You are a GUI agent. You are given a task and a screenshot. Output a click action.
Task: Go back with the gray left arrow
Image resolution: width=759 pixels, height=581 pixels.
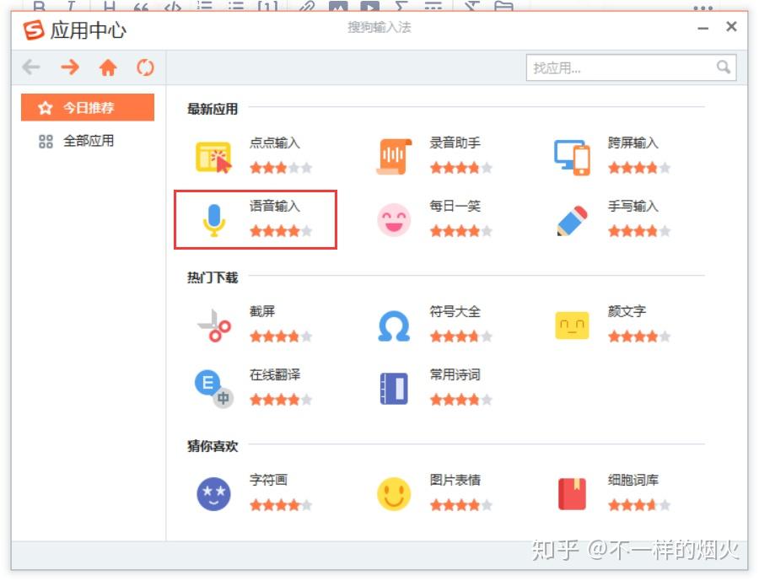click(x=31, y=67)
